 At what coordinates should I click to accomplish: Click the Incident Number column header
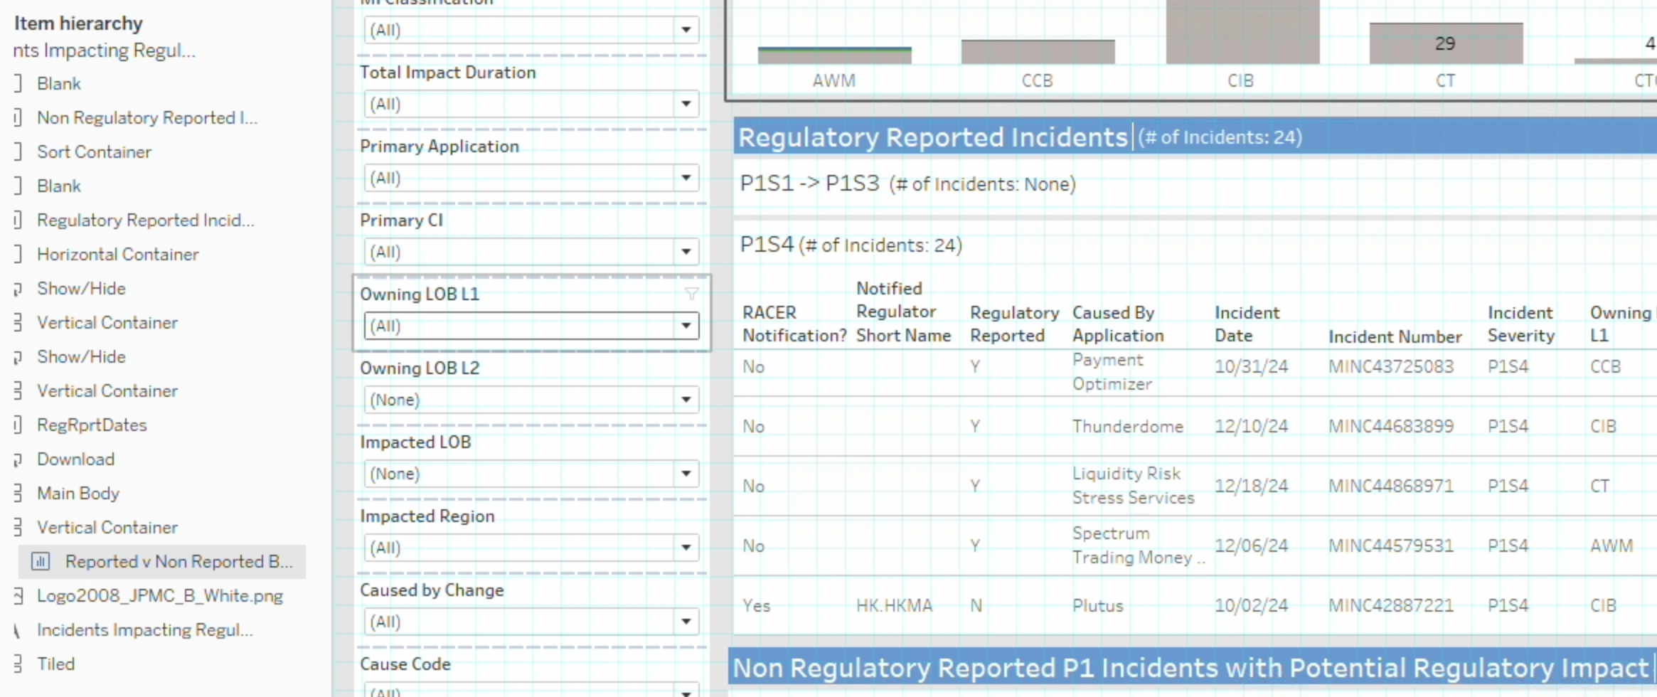(1395, 336)
